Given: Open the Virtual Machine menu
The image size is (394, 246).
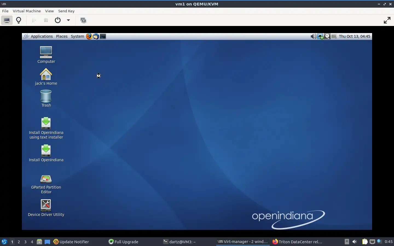Looking at the screenshot, I should 27,11.
